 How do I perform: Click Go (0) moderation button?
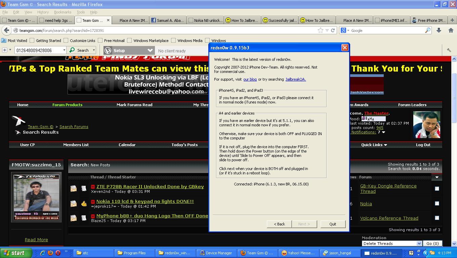pos(432,243)
